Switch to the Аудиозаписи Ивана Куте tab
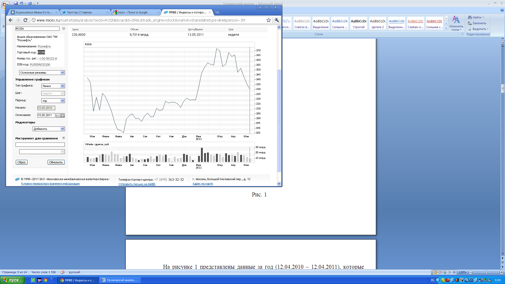This screenshot has height=284, width=505. (34, 12)
